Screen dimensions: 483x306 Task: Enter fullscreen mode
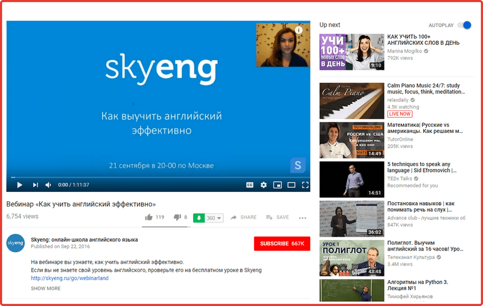[x=305, y=185]
